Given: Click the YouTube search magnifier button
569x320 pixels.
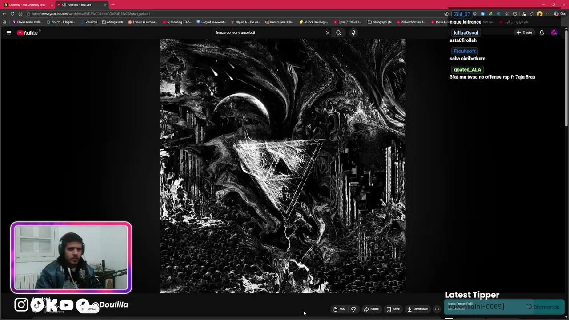Looking at the screenshot, I should pos(338,32).
